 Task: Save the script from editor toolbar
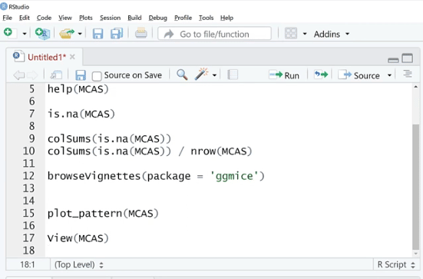coord(81,75)
